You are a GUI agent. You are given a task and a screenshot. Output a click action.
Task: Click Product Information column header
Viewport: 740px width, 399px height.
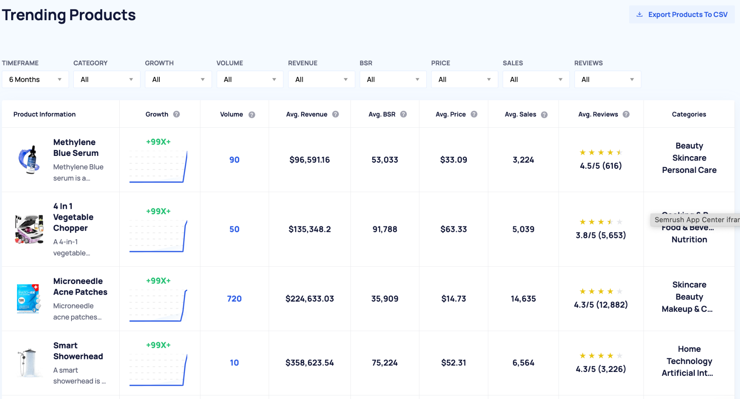[44, 114]
